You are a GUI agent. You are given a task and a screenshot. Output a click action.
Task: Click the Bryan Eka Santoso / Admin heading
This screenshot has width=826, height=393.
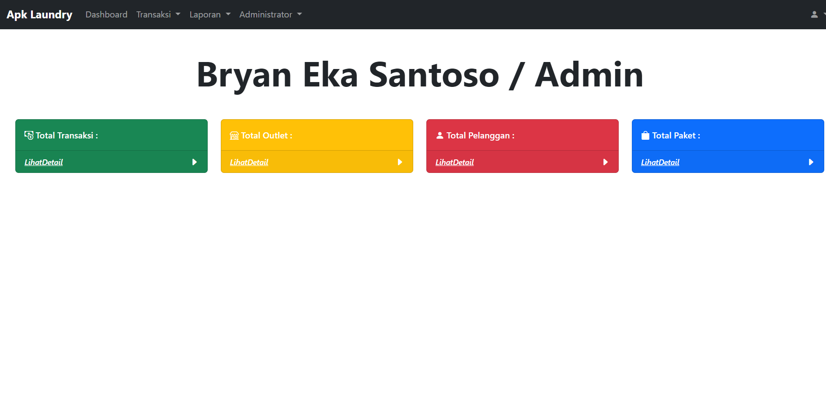pos(420,75)
